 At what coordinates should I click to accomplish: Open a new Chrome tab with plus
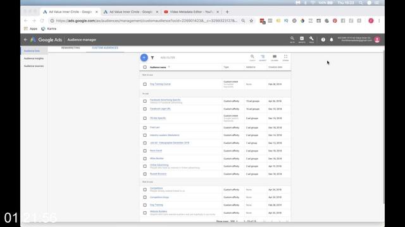tap(227, 12)
